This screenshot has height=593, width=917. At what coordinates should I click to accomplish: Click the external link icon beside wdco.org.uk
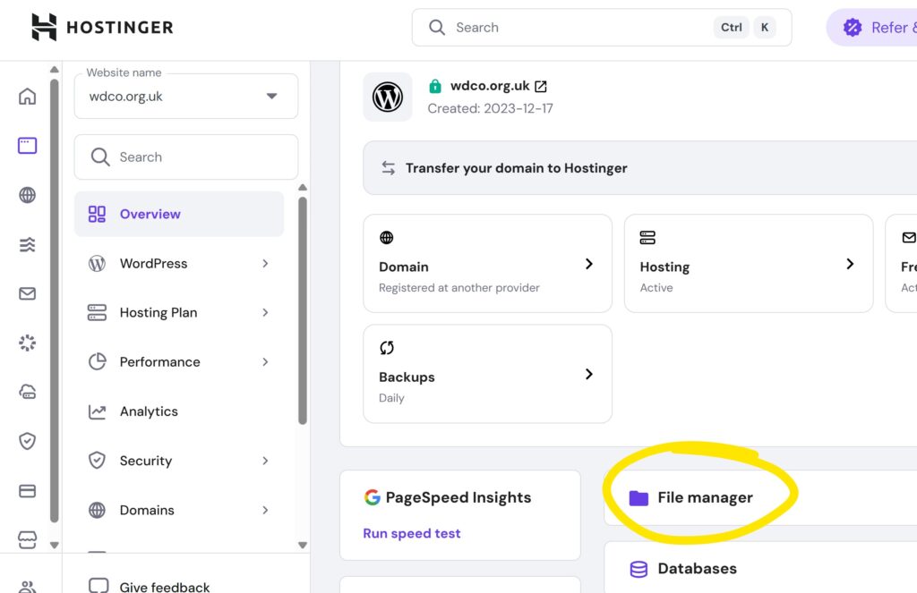541,87
